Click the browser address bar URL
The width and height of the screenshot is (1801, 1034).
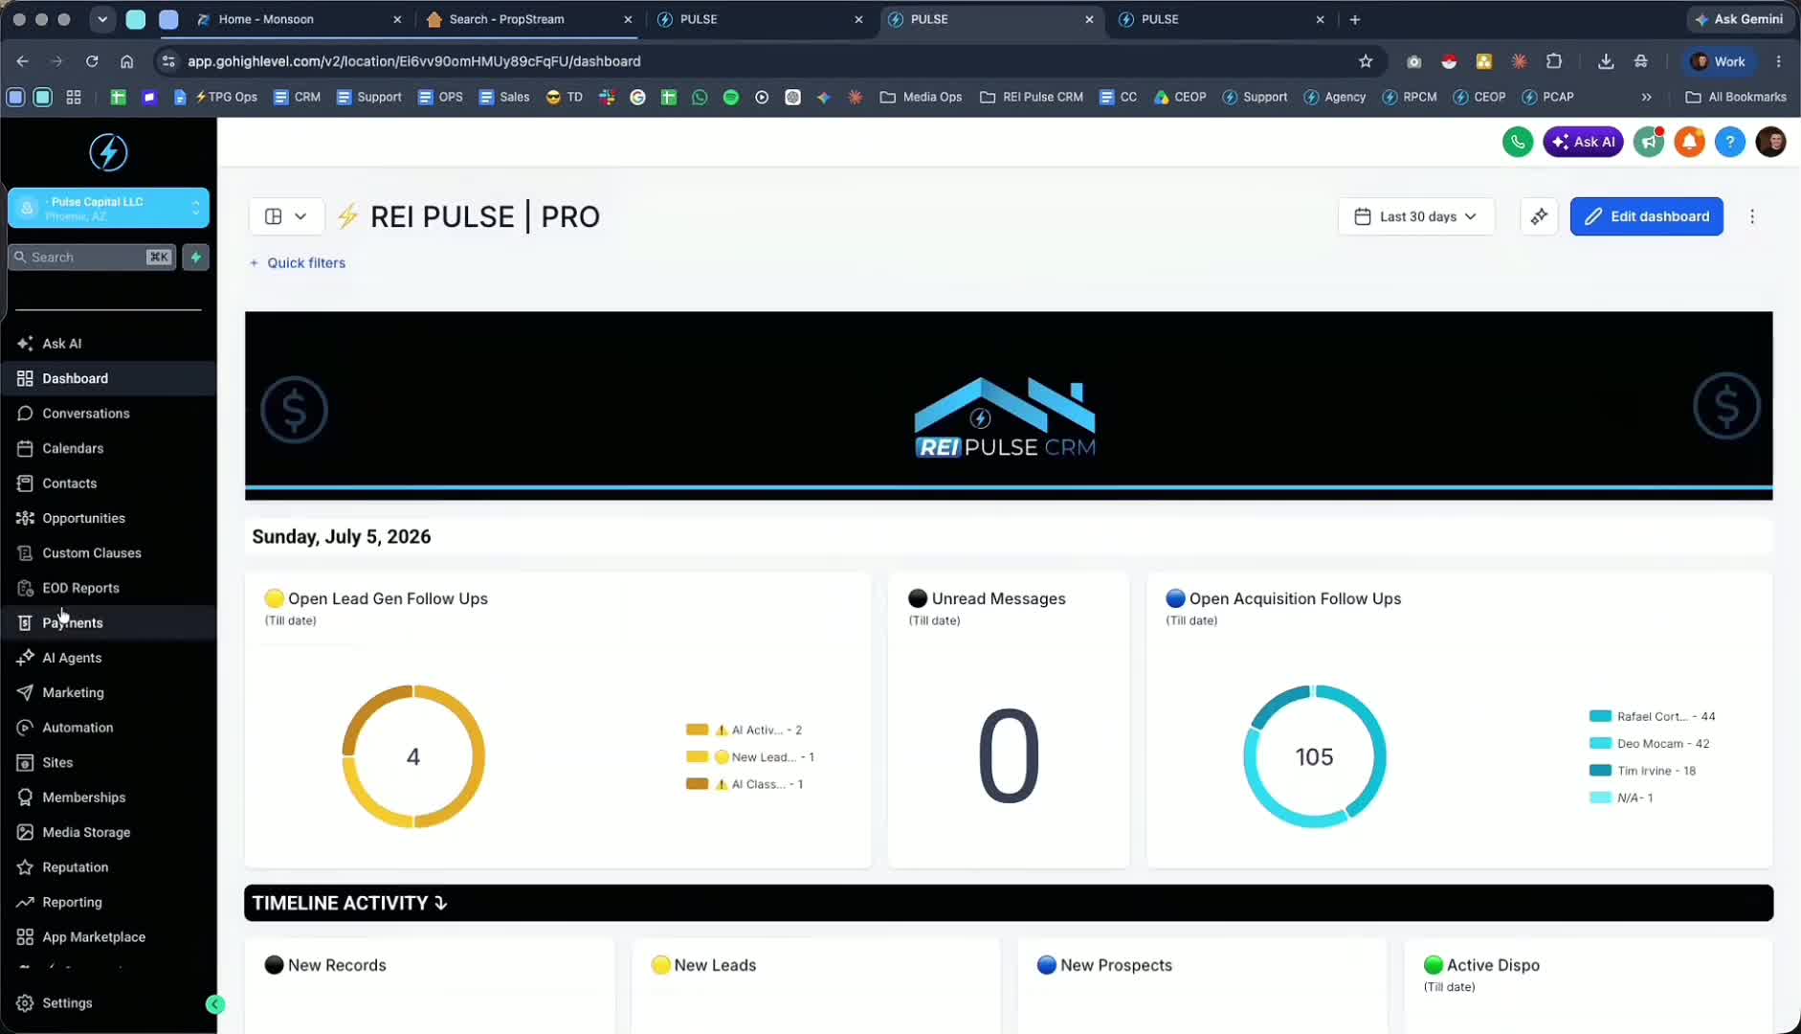[x=413, y=61]
